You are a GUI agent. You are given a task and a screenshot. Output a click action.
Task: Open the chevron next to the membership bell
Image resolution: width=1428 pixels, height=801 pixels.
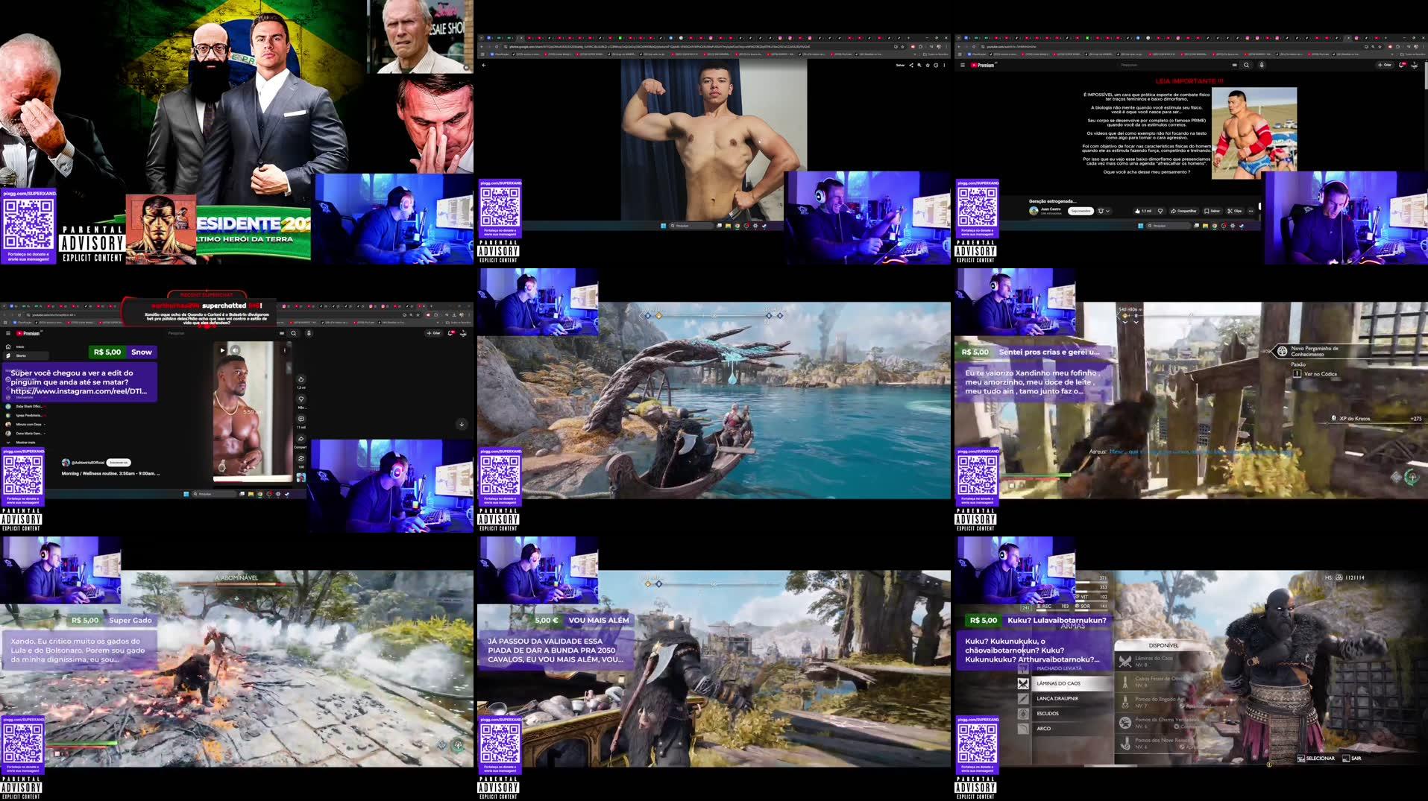click(1109, 211)
